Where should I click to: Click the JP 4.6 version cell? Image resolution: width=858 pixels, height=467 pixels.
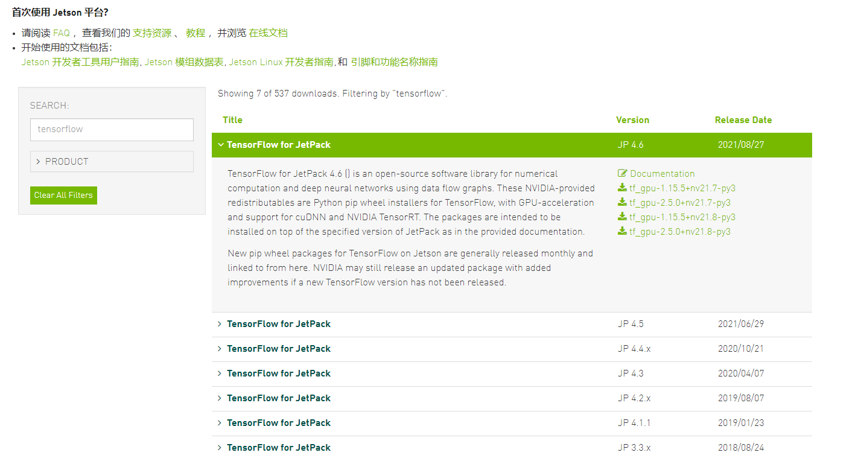[x=631, y=145]
